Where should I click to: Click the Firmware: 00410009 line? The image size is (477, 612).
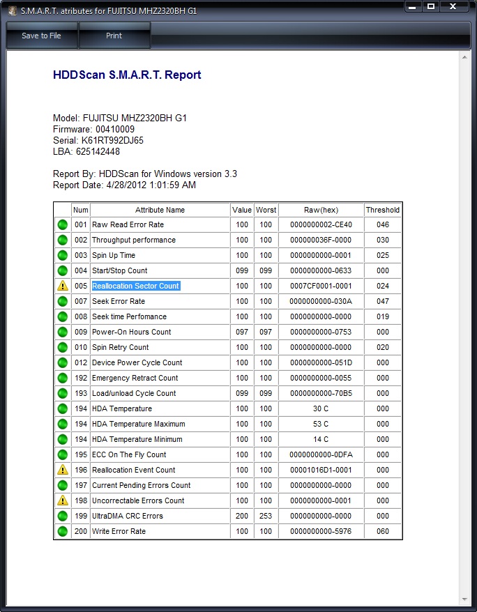pyautogui.click(x=93, y=129)
